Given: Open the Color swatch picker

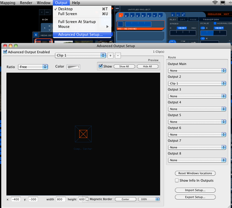Looking at the screenshot, I should (74, 67).
